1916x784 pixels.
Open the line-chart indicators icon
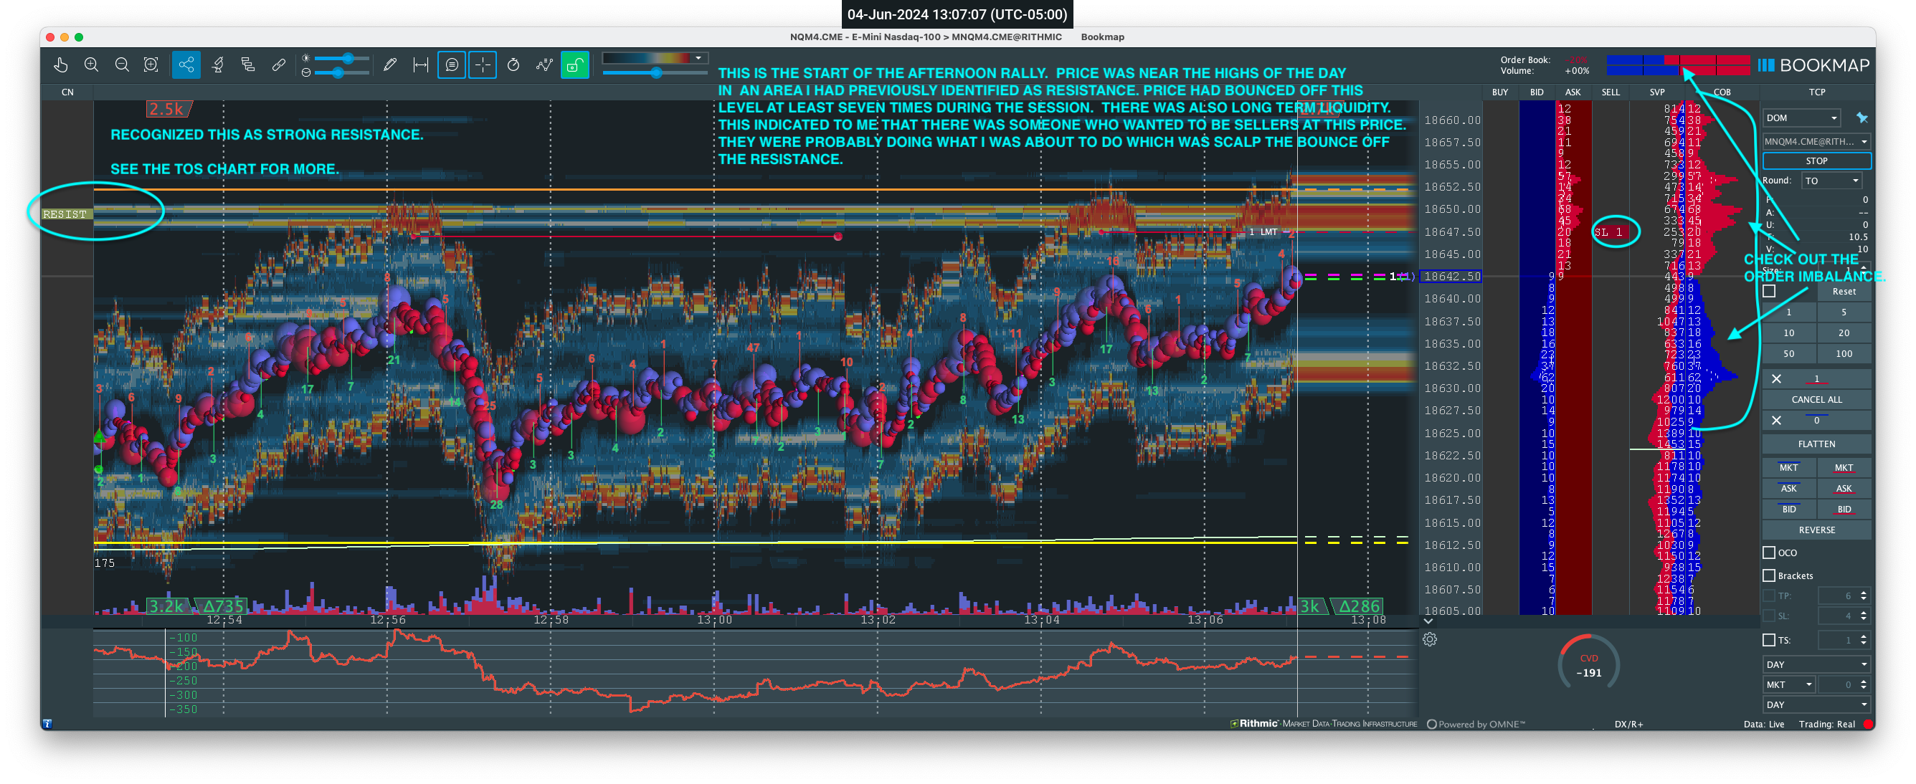point(544,65)
